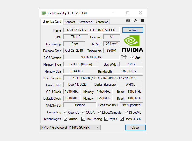192x141 pixels.
Task: Click the Default Clock row Boost field
Action: pos(134,98)
